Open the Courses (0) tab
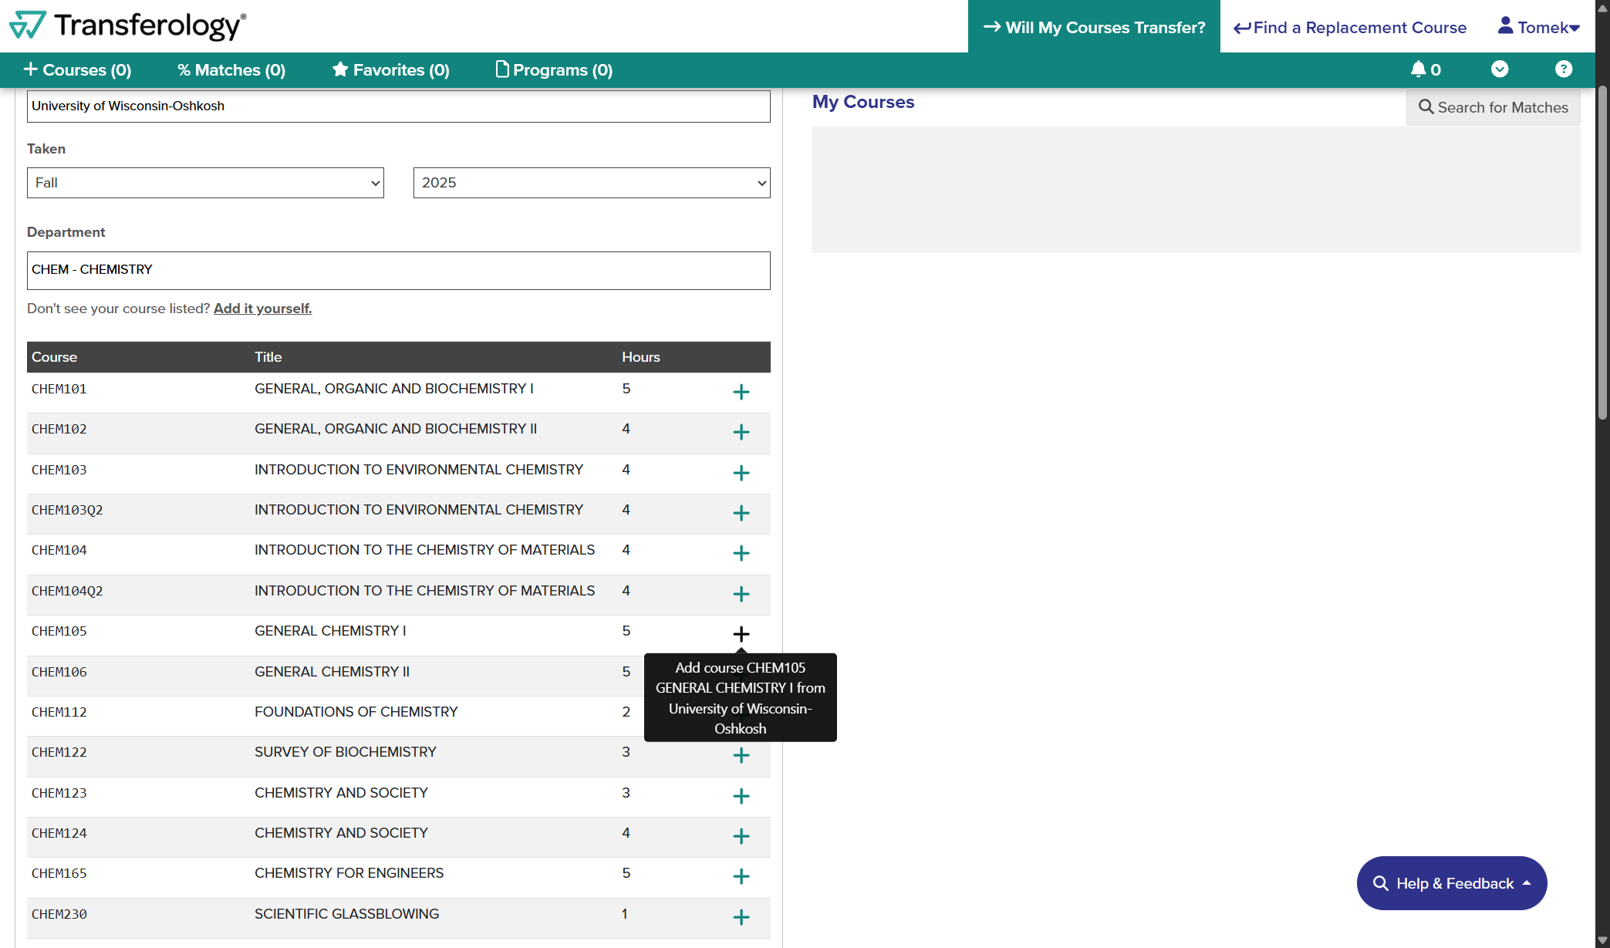The height and width of the screenshot is (948, 1610). 77,70
